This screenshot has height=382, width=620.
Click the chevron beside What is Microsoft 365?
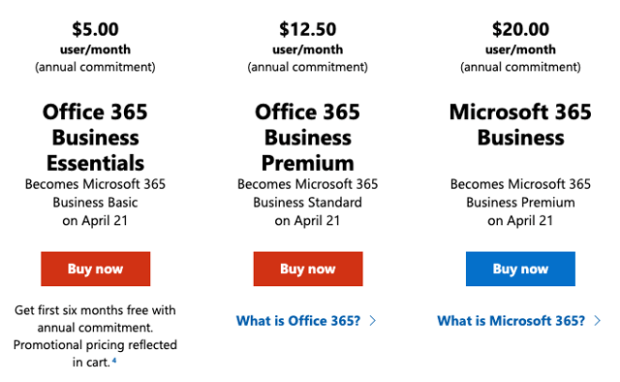click(597, 321)
